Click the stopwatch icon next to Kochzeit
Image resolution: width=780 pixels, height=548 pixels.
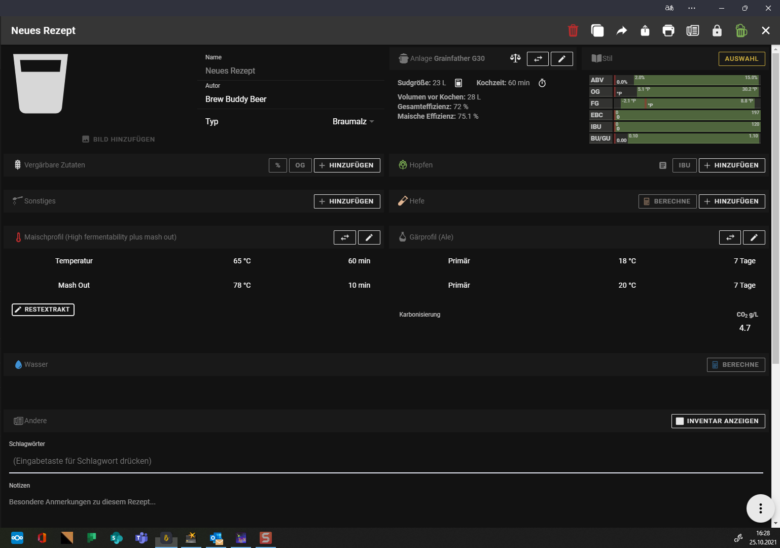click(x=542, y=83)
